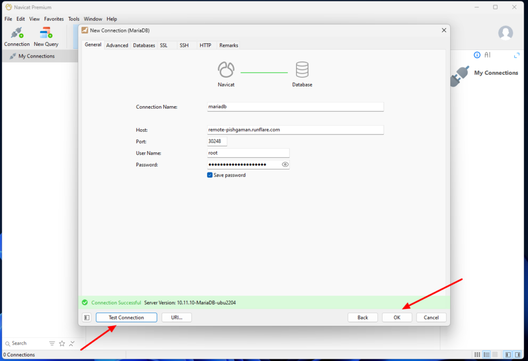Switch to list view in status bar
528x361 pixels.
pos(486,355)
